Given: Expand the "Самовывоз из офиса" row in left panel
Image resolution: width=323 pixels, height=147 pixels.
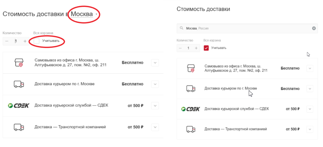Looking at the screenshot, I should [x=155, y=62].
